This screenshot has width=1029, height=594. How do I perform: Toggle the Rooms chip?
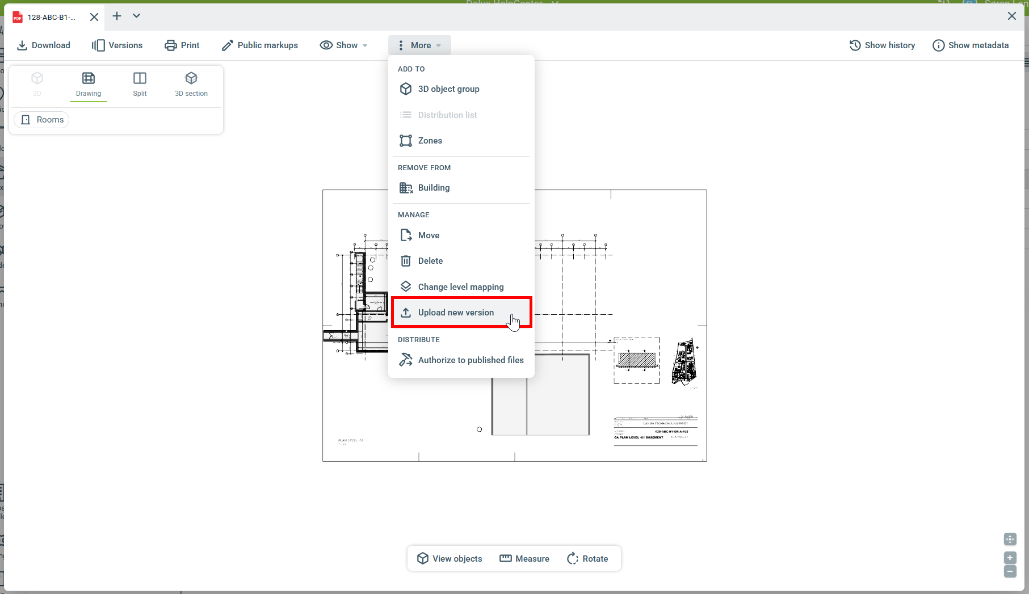pyautogui.click(x=42, y=120)
